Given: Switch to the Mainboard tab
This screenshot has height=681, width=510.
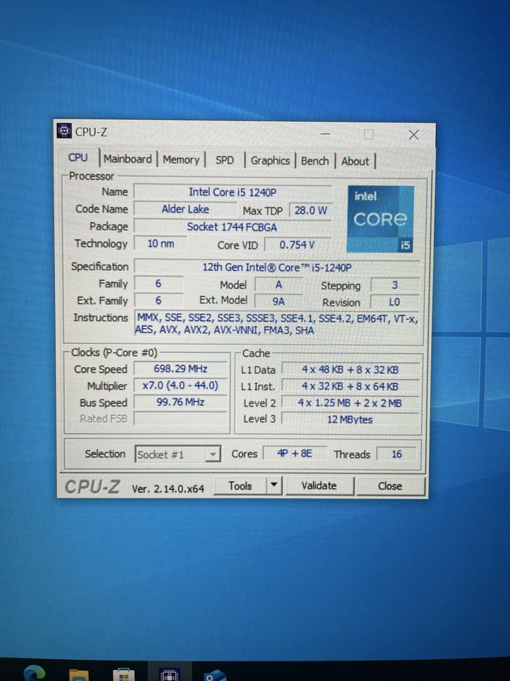Looking at the screenshot, I should pos(128,159).
